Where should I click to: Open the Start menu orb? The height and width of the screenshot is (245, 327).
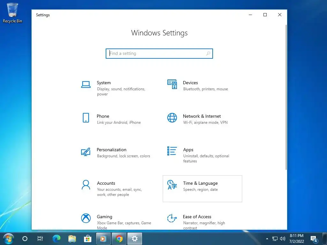[x=9, y=239]
